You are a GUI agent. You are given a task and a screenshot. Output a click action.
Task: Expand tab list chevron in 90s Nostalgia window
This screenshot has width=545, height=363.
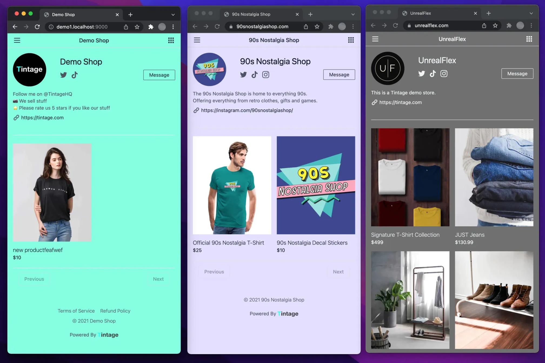(x=353, y=14)
